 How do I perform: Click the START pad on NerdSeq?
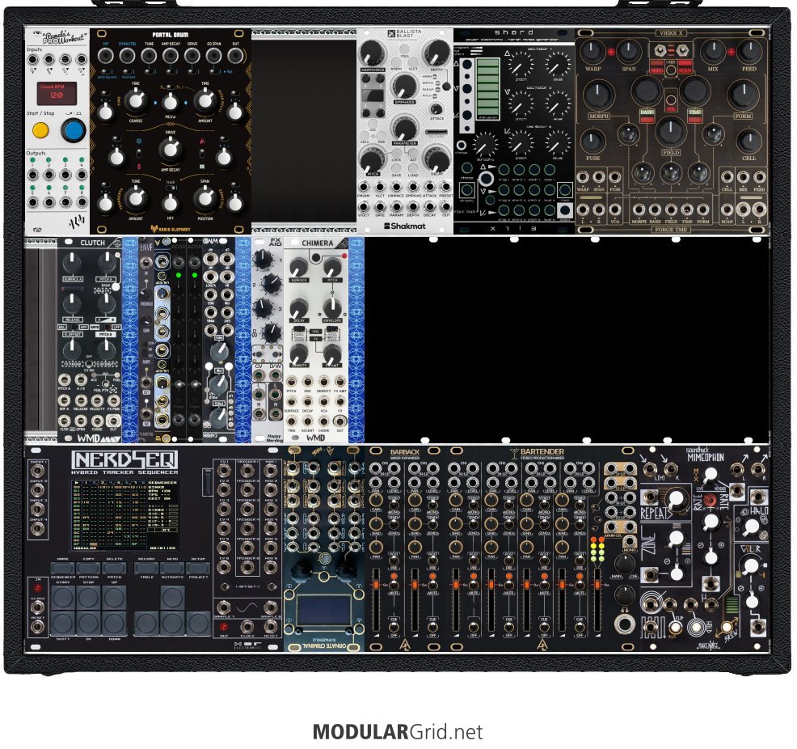click(63, 597)
